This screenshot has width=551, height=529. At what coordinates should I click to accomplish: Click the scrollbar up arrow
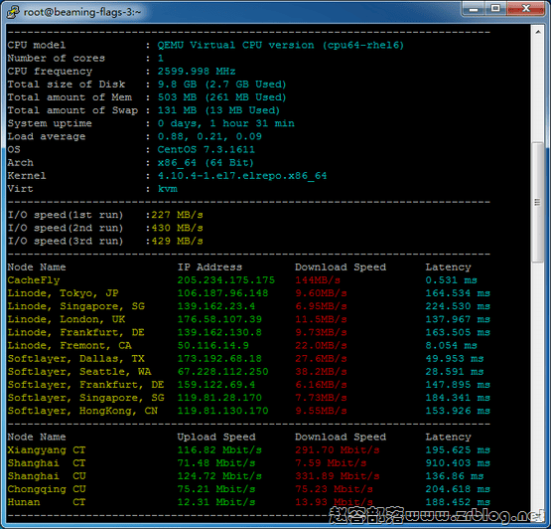pos(538,32)
